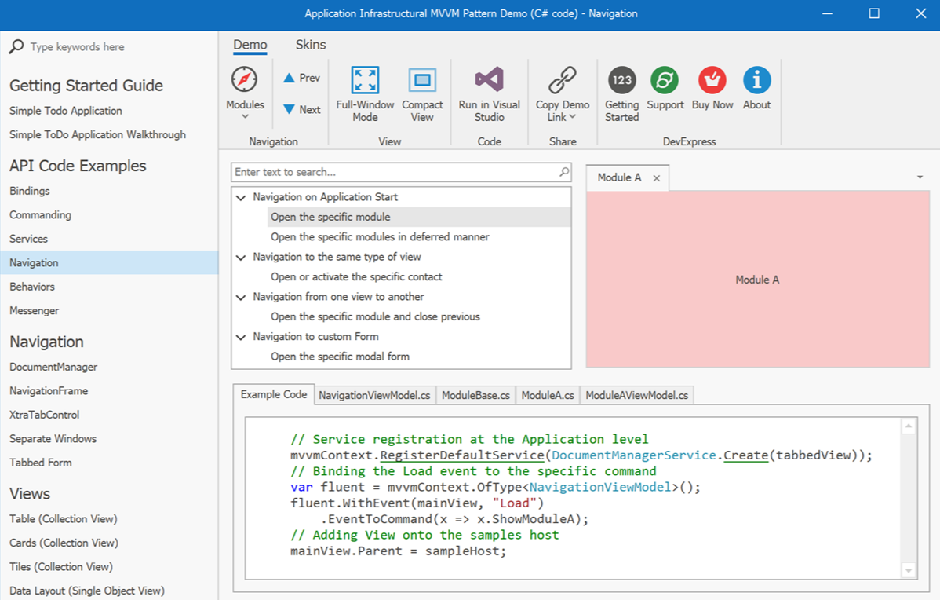The height and width of the screenshot is (600, 940).
Task: Switch to the Demo ribbon tab
Action: [250, 45]
